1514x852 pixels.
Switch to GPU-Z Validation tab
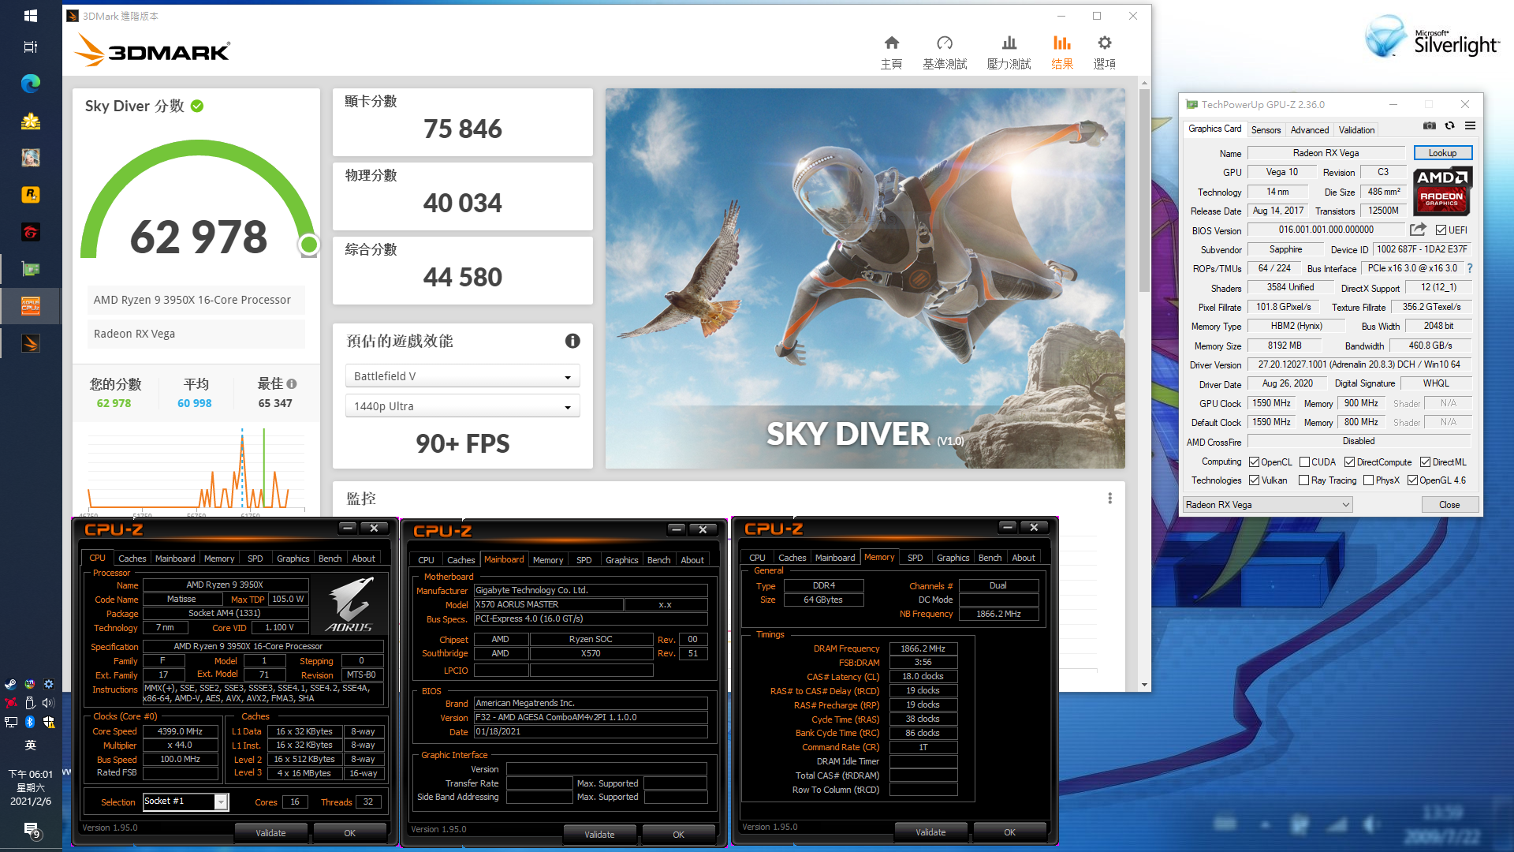[1356, 130]
